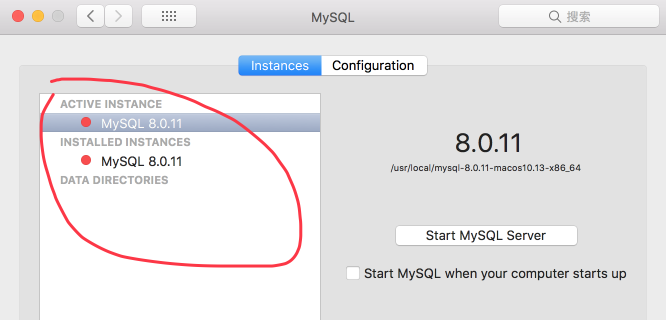The width and height of the screenshot is (666, 320).
Task: Click the installation path text under 8.0.11
Action: pos(485,168)
